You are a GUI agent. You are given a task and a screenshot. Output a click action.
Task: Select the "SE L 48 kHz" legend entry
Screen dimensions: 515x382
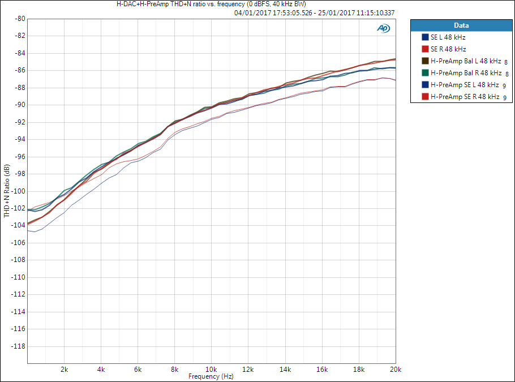click(x=448, y=37)
